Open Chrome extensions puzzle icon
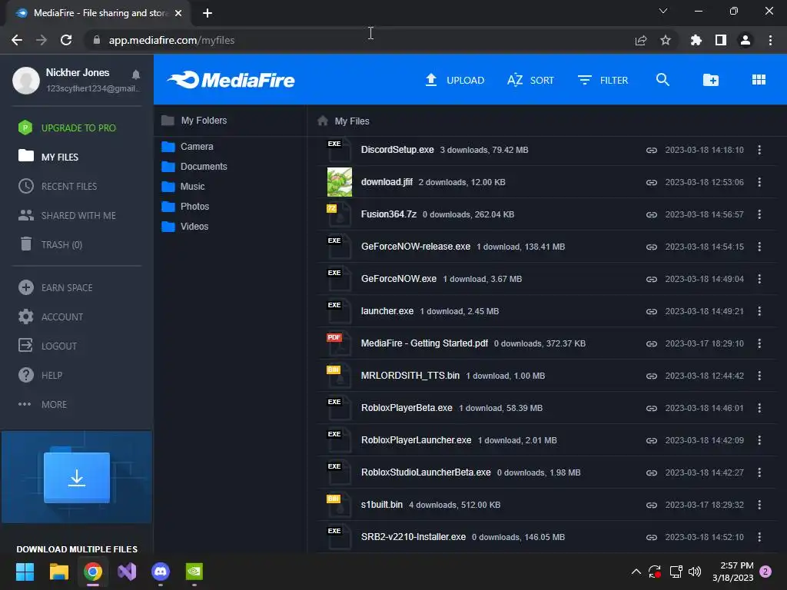The height and width of the screenshot is (590, 787). (696, 40)
